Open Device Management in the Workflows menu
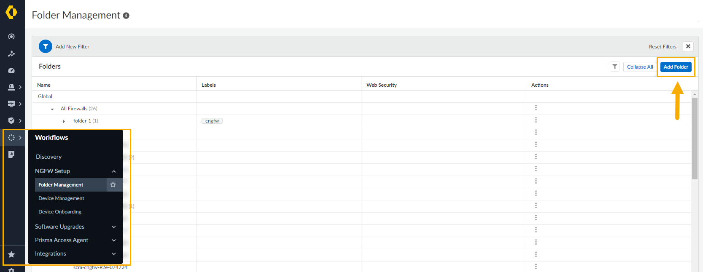The height and width of the screenshot is (272, 703). 61,198
